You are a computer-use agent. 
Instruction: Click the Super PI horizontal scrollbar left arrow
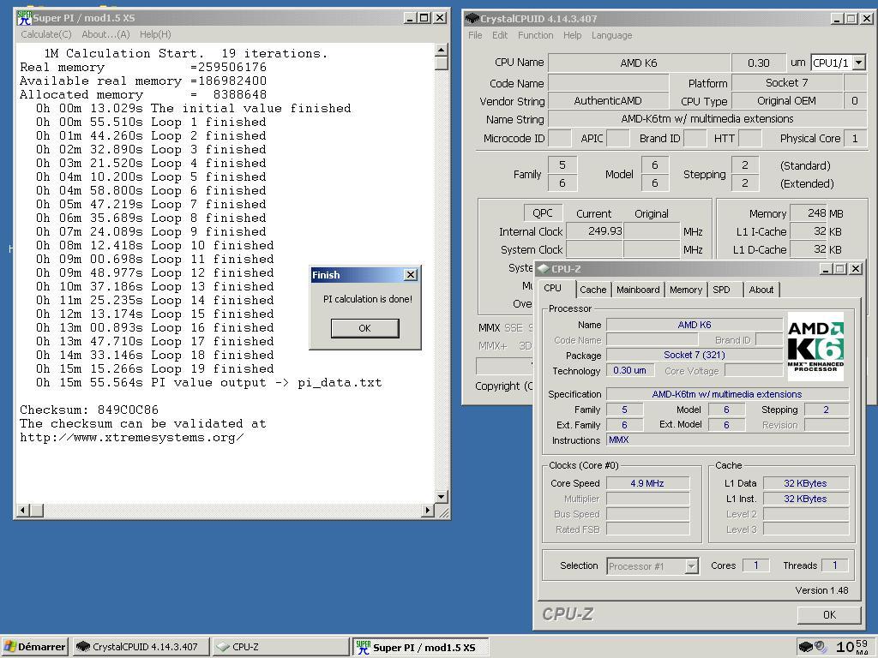[x=23, y=510]
